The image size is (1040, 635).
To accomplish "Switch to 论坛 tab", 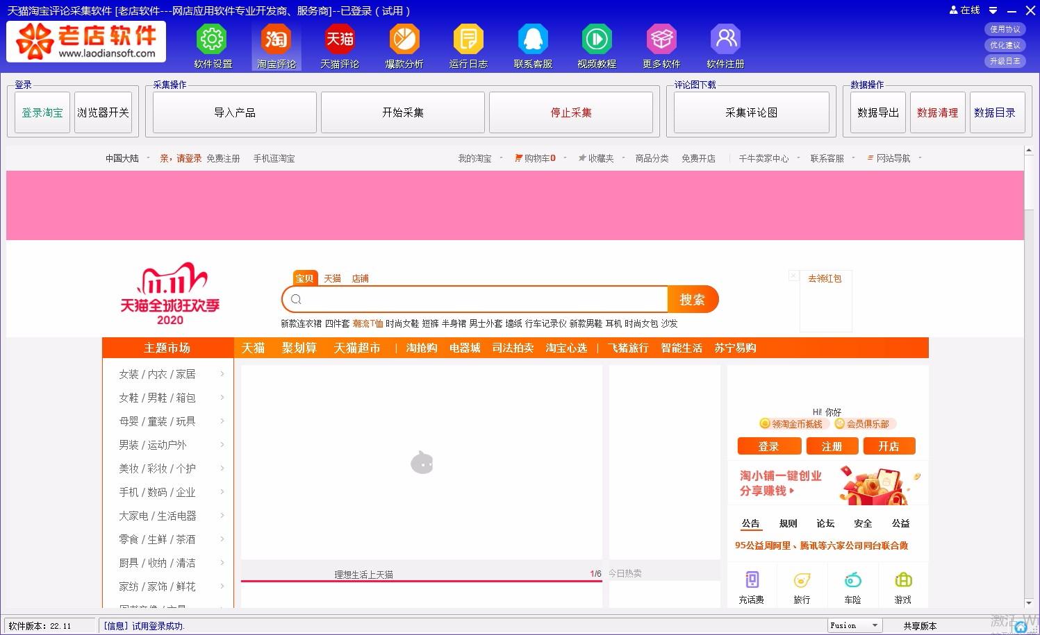I will click(825, 523).
